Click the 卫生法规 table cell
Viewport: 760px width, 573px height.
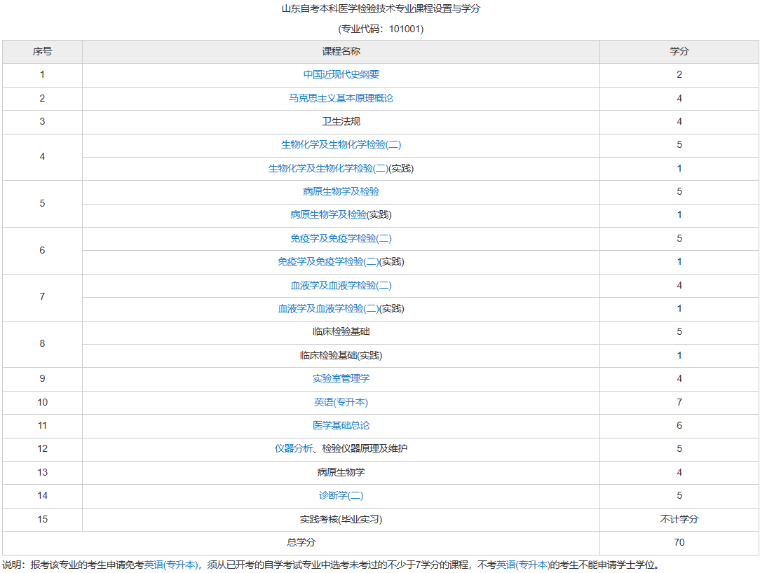340,121
